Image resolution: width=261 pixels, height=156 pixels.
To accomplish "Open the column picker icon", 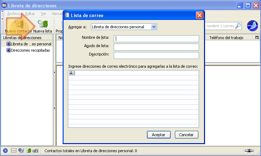I will (x=257, y=37).
